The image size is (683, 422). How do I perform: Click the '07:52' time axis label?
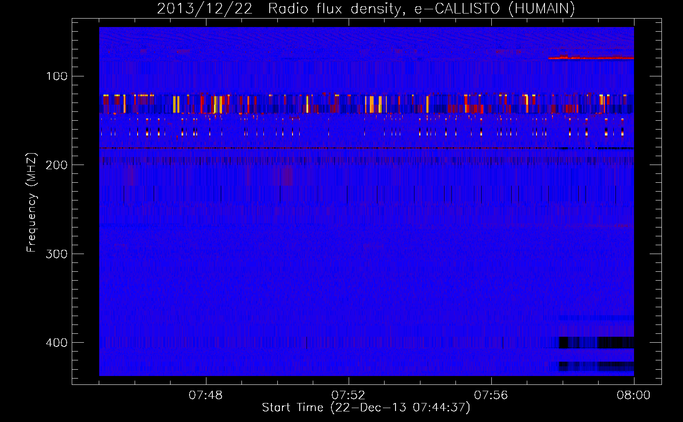pos(348,395)
